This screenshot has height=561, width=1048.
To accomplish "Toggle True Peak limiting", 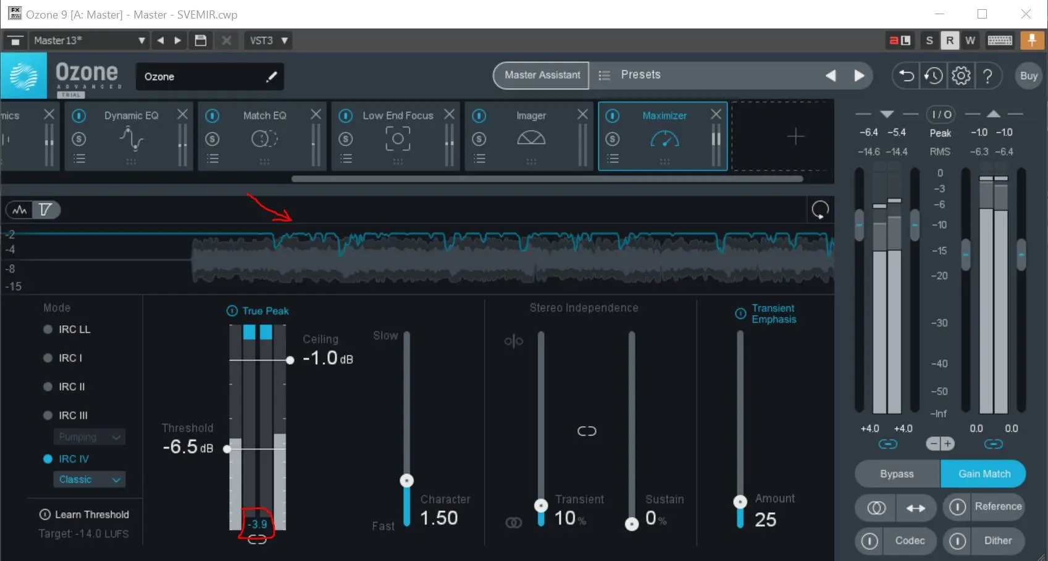I will click(x=232, y=311).
